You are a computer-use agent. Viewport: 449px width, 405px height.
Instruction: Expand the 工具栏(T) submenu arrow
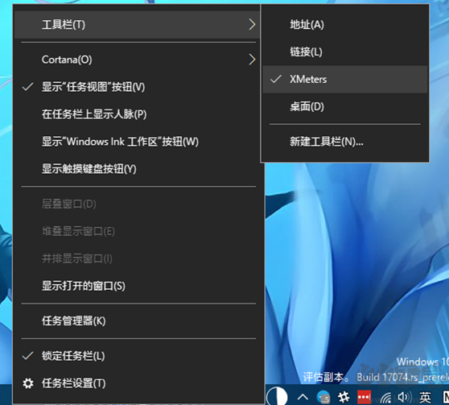coord(252,24)
